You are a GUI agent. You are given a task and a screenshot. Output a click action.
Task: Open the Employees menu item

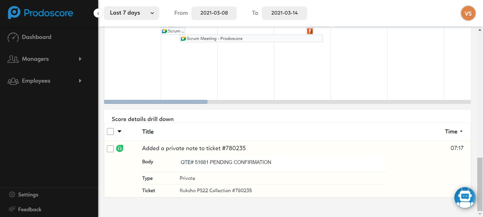(x=36, y=81)
